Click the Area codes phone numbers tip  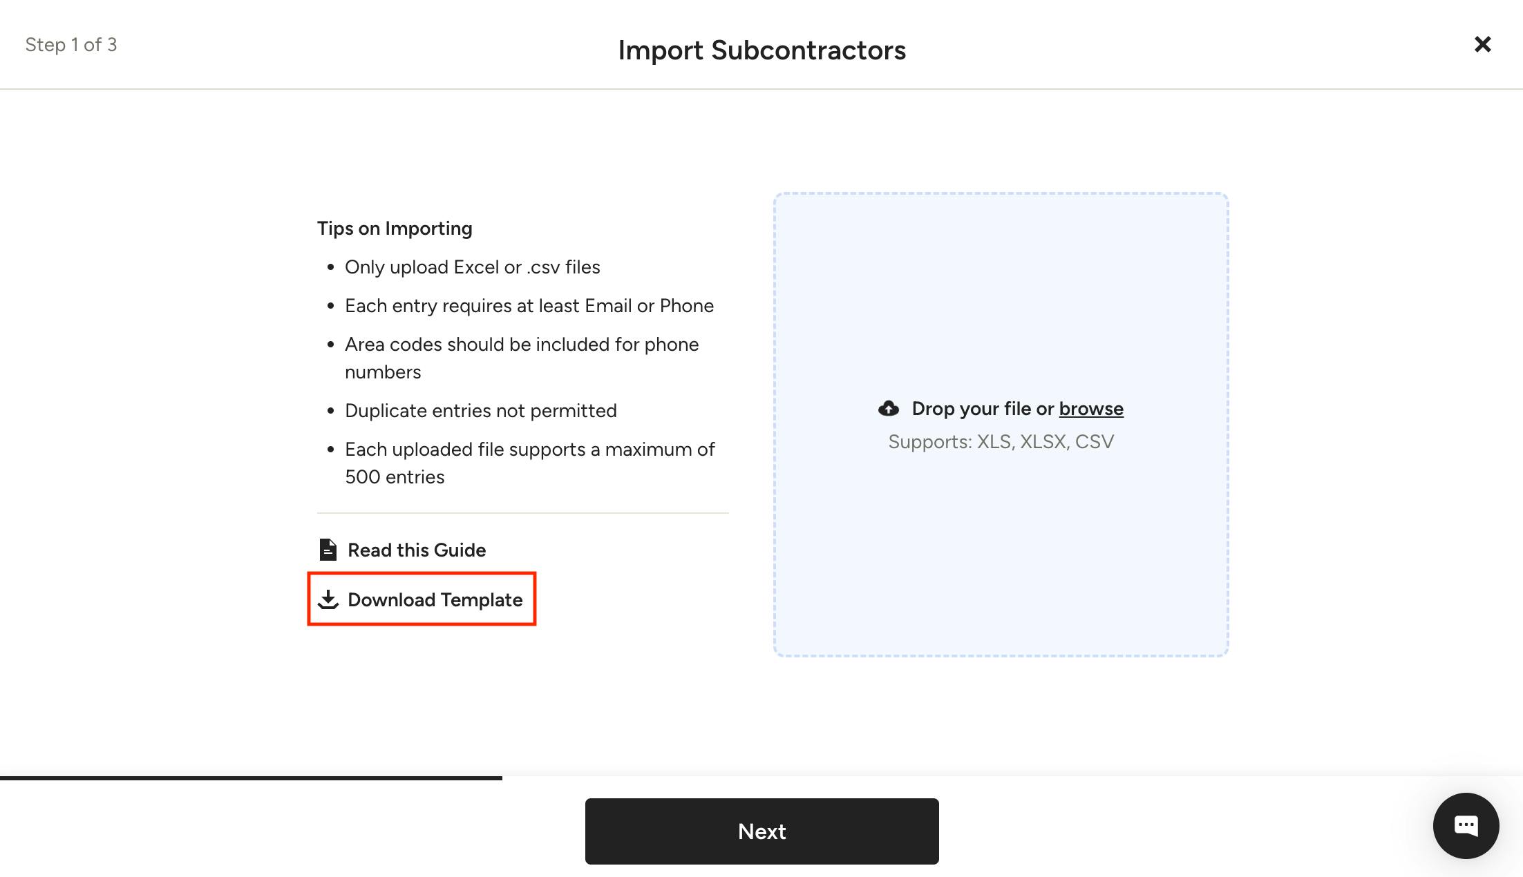pos(521,358)
